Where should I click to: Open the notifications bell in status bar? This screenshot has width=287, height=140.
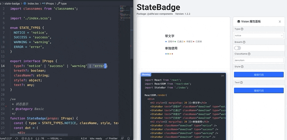128,138
